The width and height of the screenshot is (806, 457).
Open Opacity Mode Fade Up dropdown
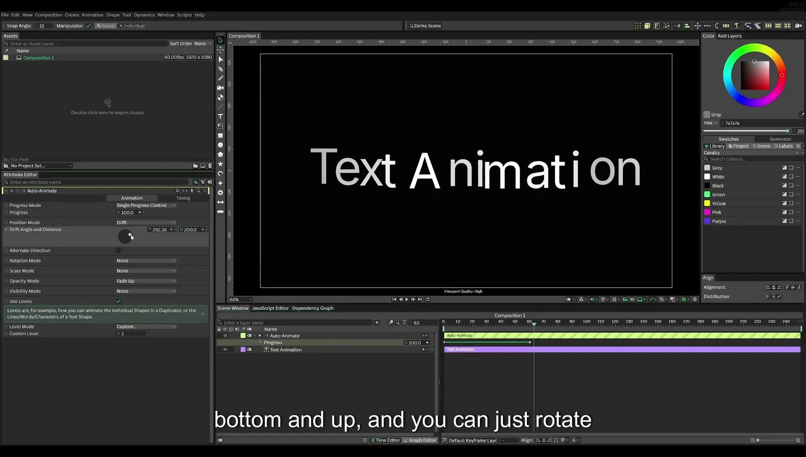[146, 281]
